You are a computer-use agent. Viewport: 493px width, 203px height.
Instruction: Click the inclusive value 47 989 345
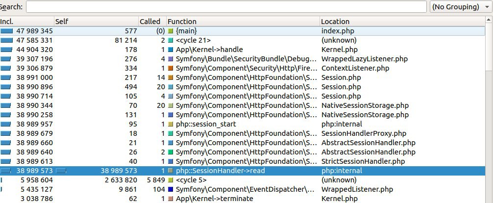(35, 31)
